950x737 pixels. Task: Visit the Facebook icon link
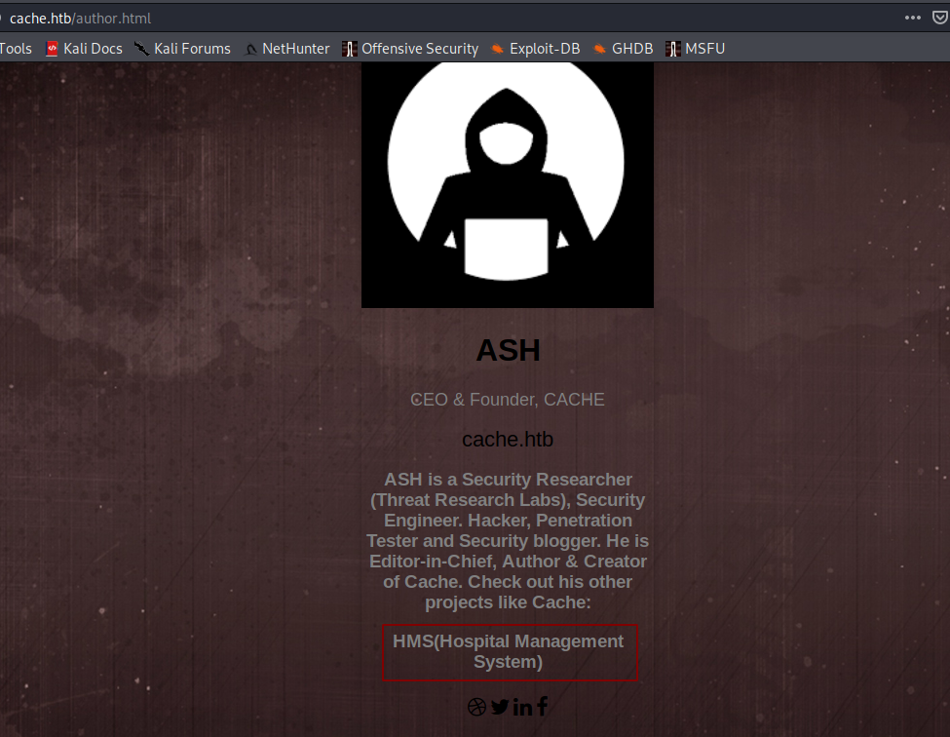(x=542, y=707)
